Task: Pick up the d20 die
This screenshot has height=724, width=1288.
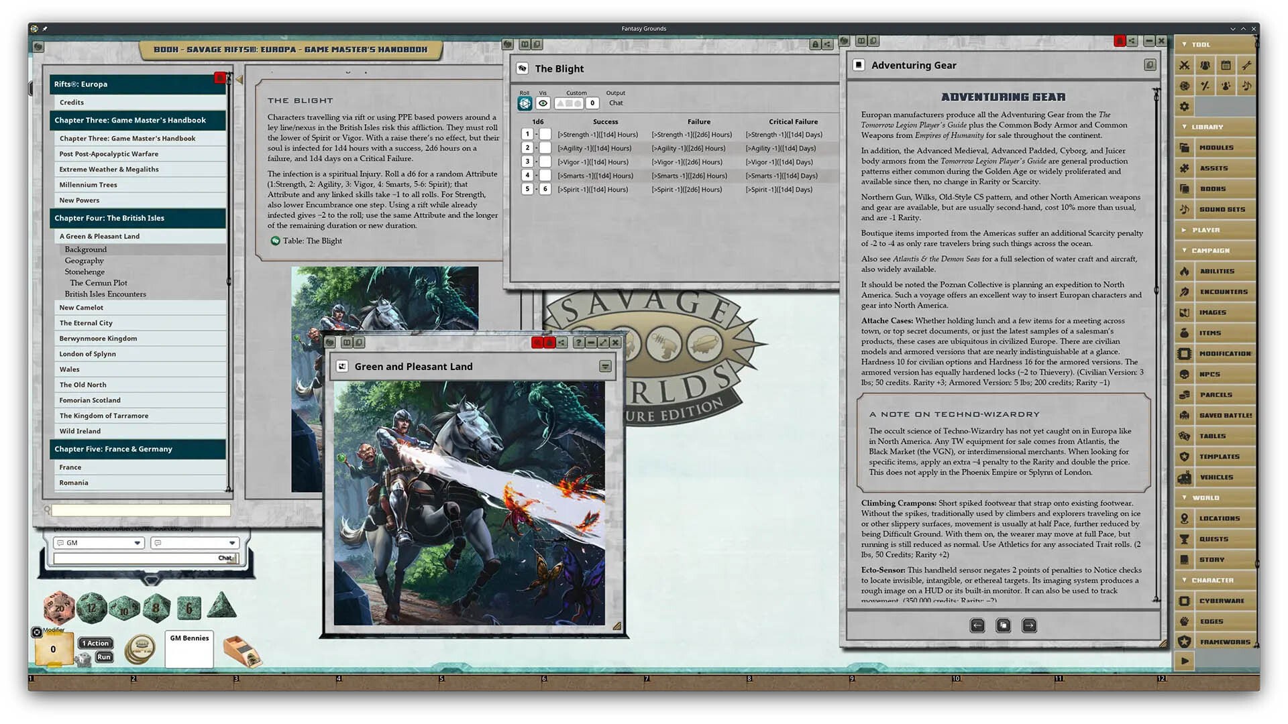Action: click(59, 607)
